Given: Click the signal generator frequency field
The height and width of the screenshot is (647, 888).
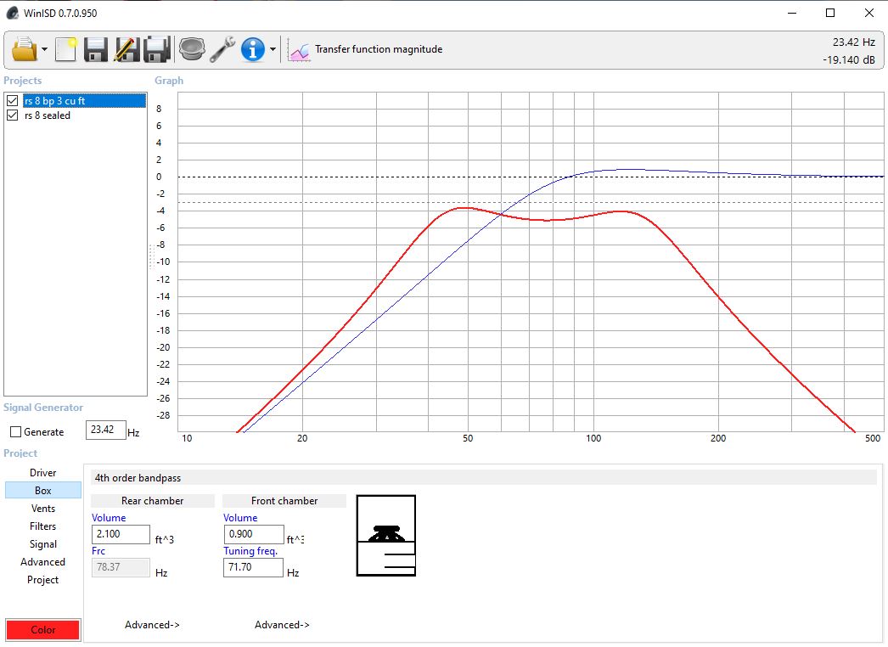Looking at the screenshot, I should (x=105, y=430).
